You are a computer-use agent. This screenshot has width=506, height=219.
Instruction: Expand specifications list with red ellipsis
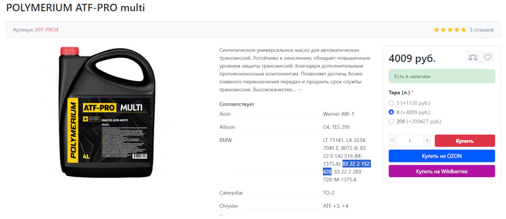click(221, 214)
